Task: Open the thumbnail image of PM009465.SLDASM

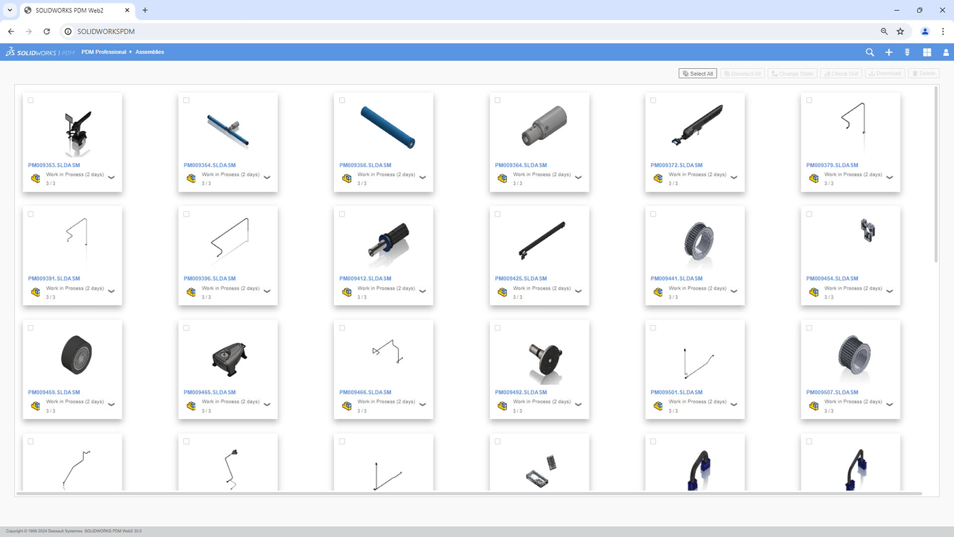Action: [228, 356]
